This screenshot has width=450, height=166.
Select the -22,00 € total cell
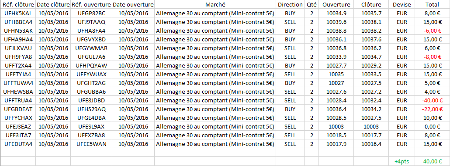432,109
